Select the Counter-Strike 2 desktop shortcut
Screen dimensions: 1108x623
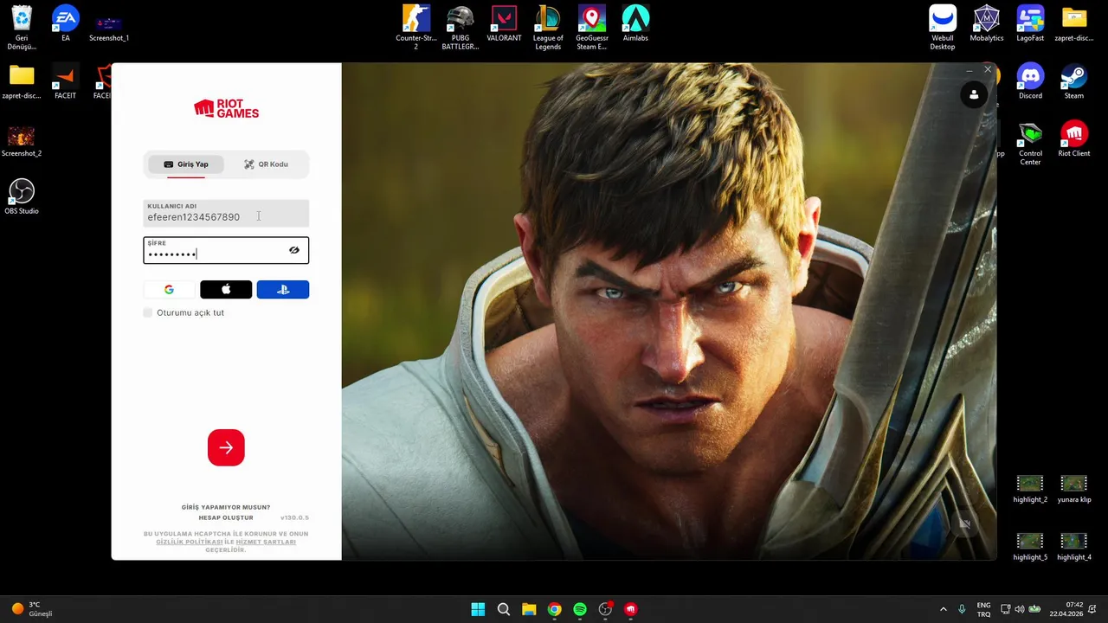point(416,28)
